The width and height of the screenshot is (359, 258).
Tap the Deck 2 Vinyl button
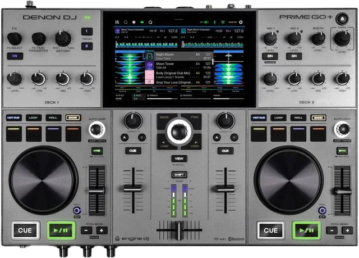322,210
